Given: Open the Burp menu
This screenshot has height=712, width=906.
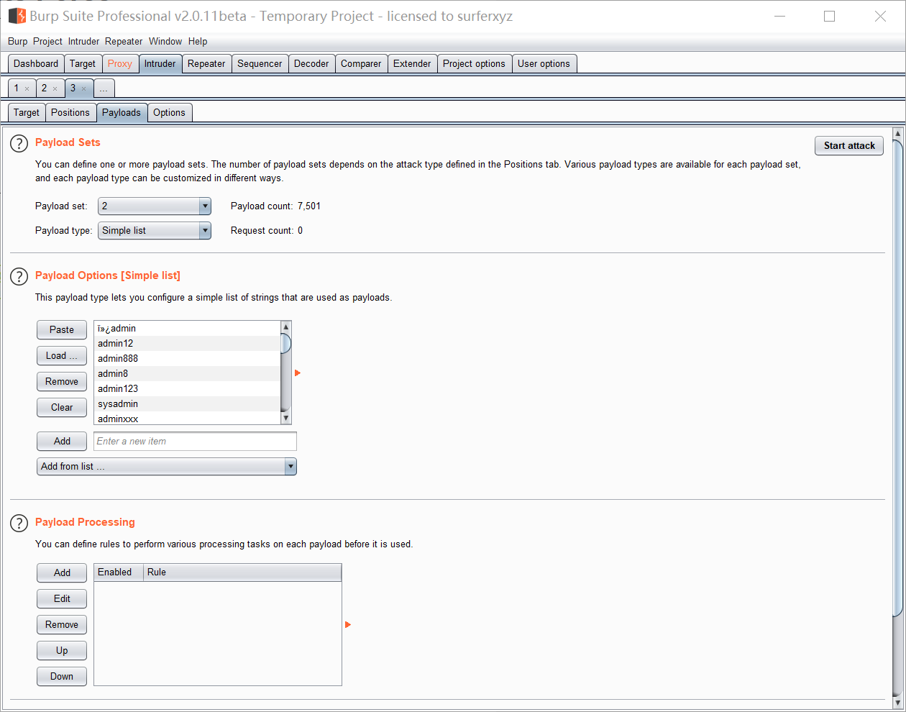Looking at the screenshot, I should pos(18,42).
